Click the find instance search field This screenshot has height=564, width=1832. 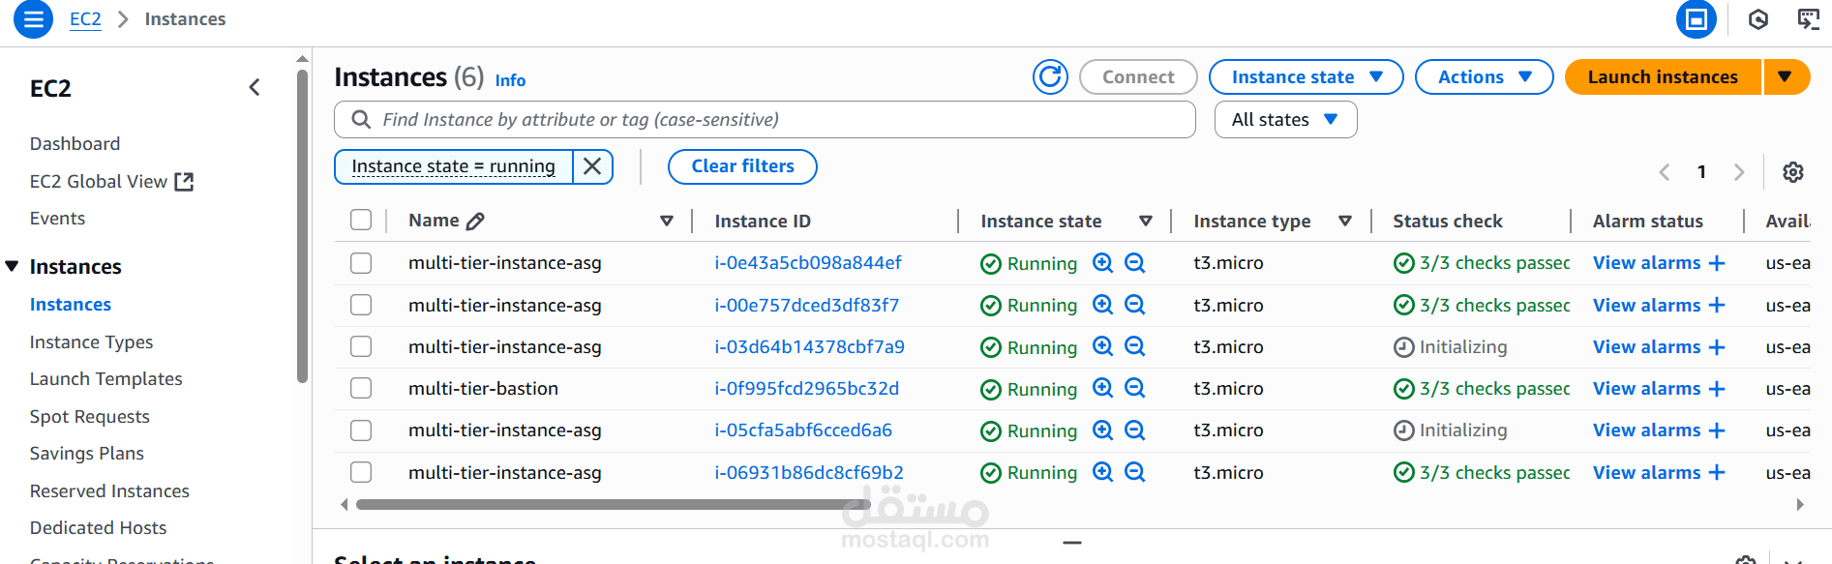tap(765, 120)
